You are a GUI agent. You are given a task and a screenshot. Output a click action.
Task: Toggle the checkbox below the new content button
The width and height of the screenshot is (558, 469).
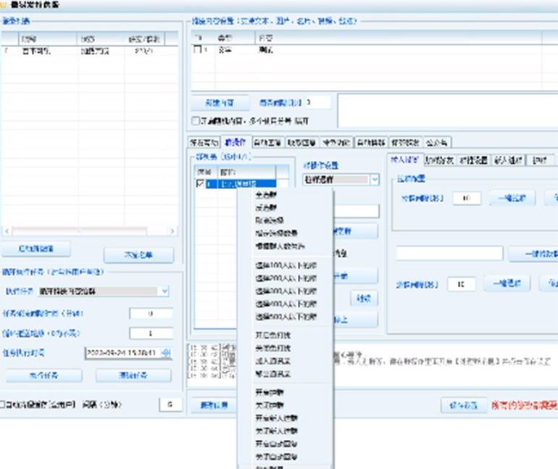coord(195,120)
